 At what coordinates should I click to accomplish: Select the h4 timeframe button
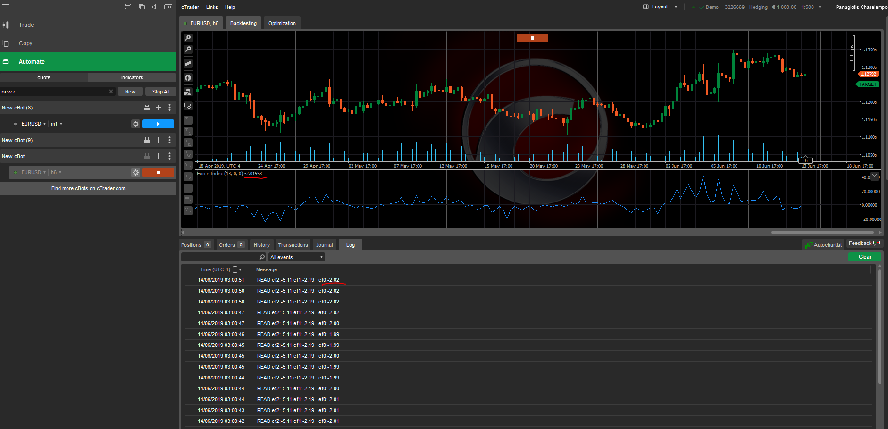(188, 177)
